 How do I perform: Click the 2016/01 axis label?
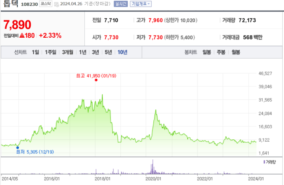[x=52, y=179]
